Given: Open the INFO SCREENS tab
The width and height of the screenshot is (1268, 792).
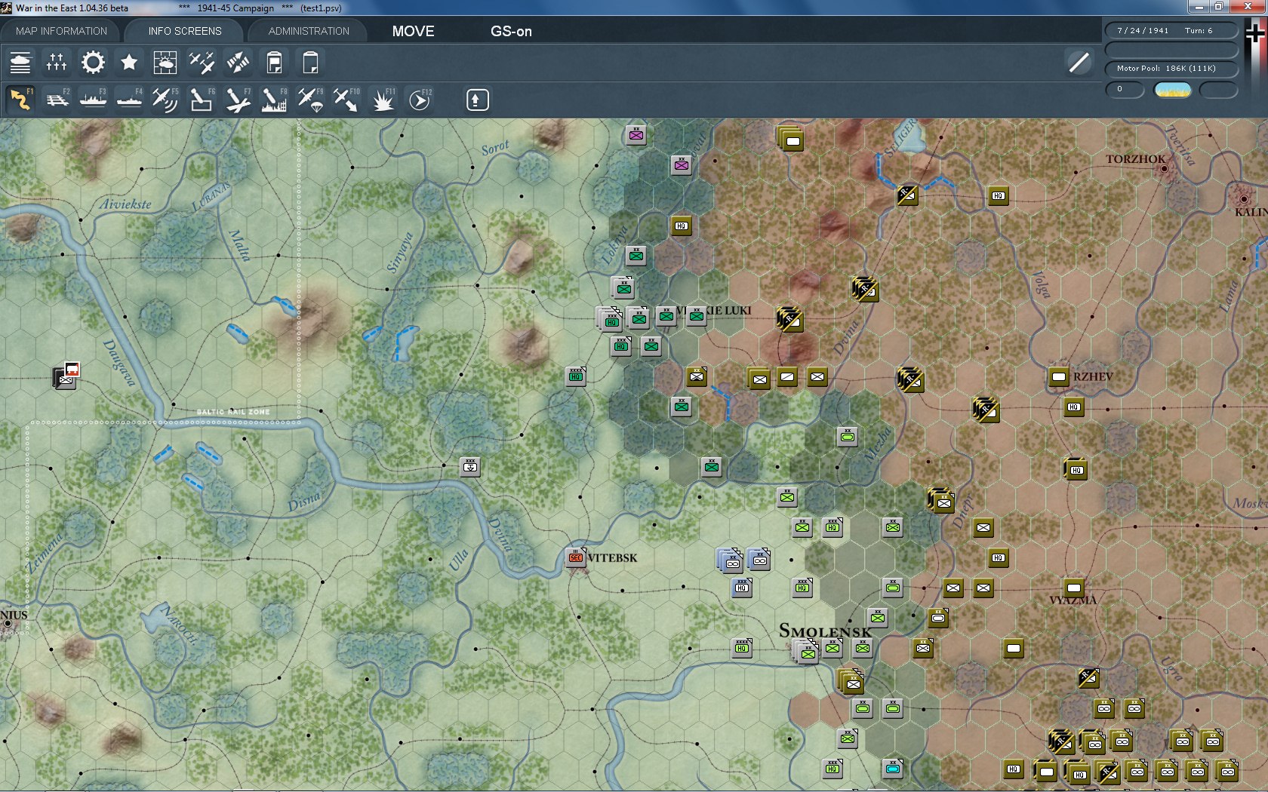Looking at the screenshot, I should point(185,31).
